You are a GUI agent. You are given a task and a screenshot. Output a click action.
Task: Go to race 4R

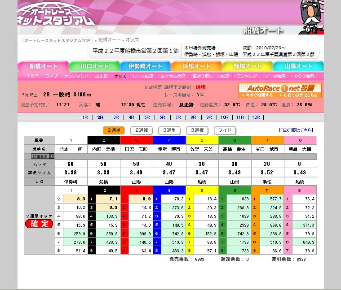click(x=131, y=117)
